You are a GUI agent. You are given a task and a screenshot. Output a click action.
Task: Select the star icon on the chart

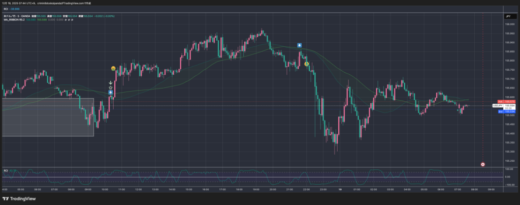coord(111,87)
